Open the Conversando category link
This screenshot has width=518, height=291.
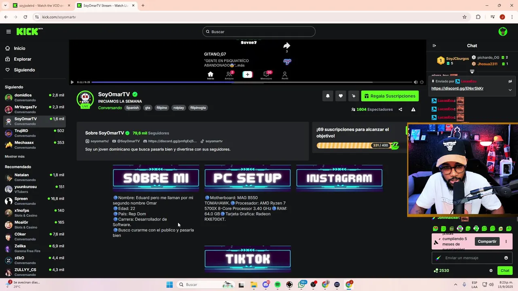coord(110,108)
